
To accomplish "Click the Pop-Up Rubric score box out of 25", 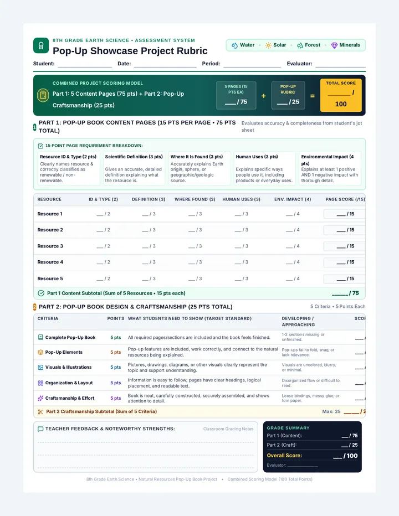I will [x=288, y=95].
